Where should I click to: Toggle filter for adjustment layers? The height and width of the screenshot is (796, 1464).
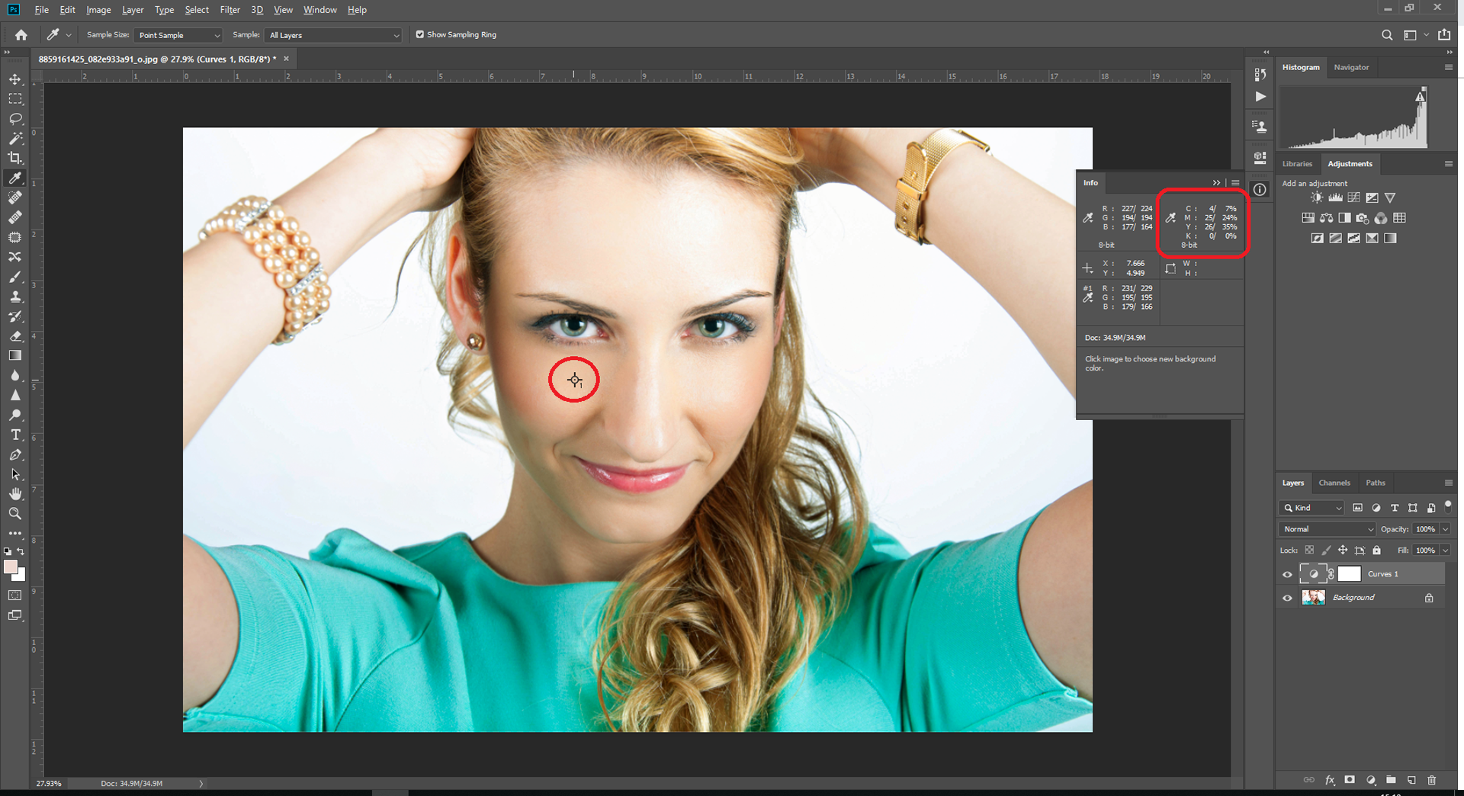(x=1376, y=508)
